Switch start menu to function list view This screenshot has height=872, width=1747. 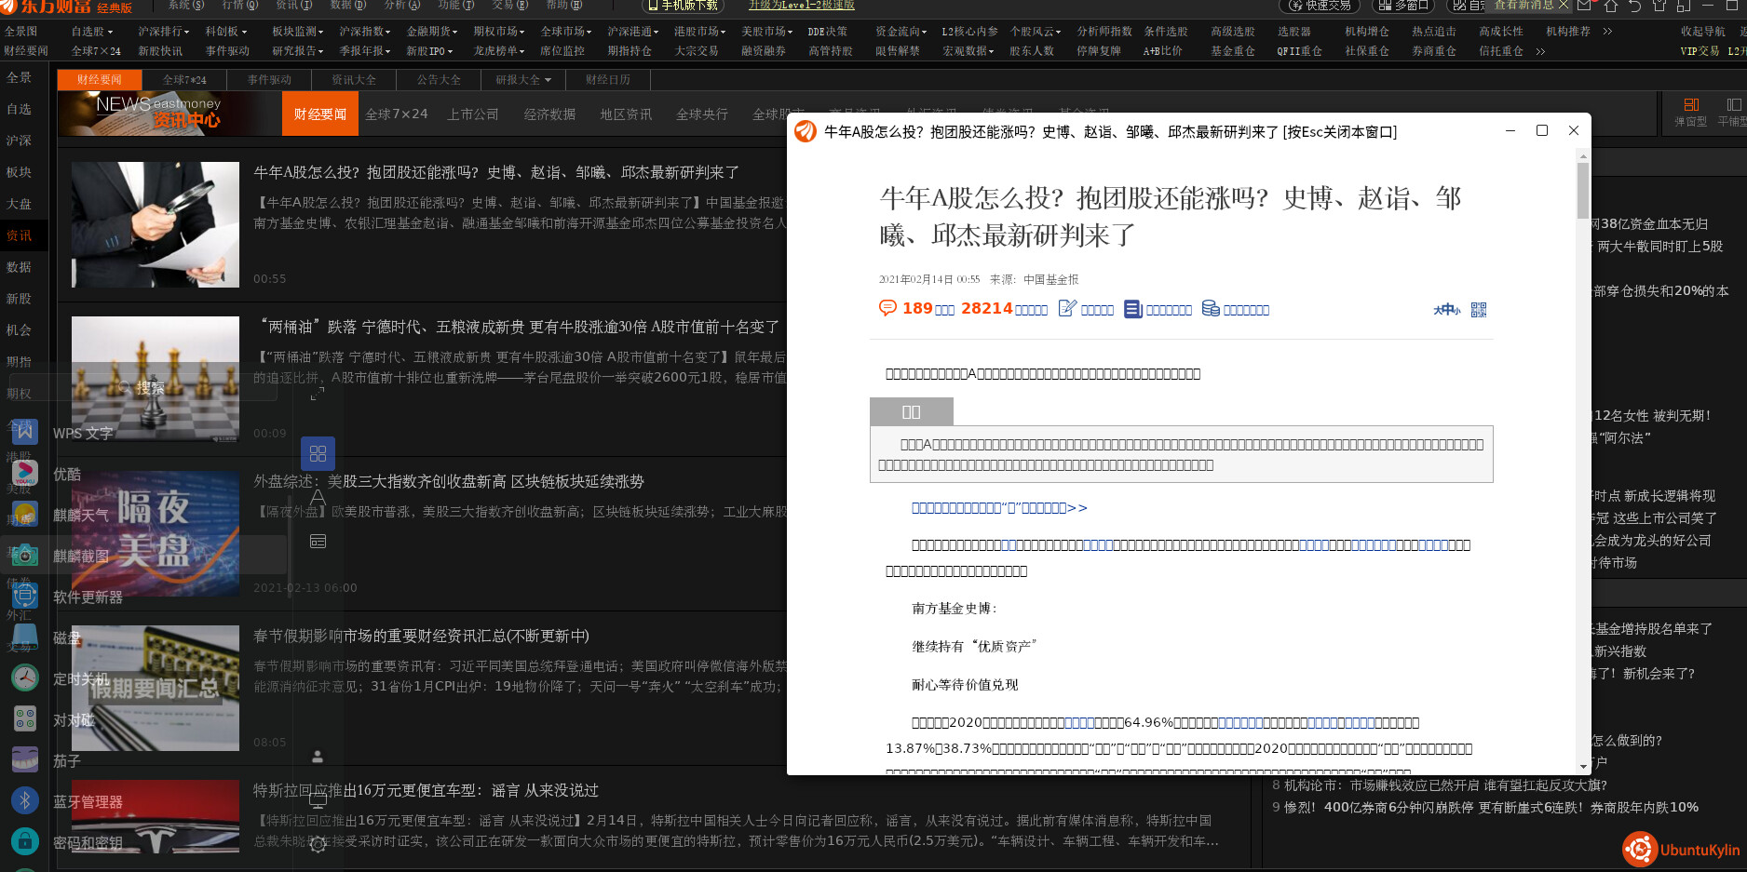(x=318, y=541)
